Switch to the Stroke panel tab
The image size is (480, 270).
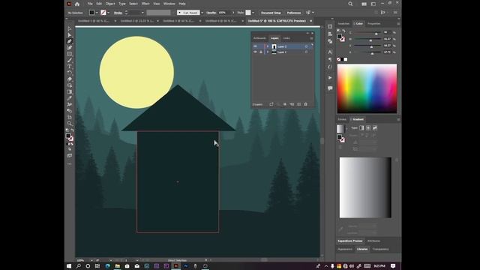click(x=342, y=119)
